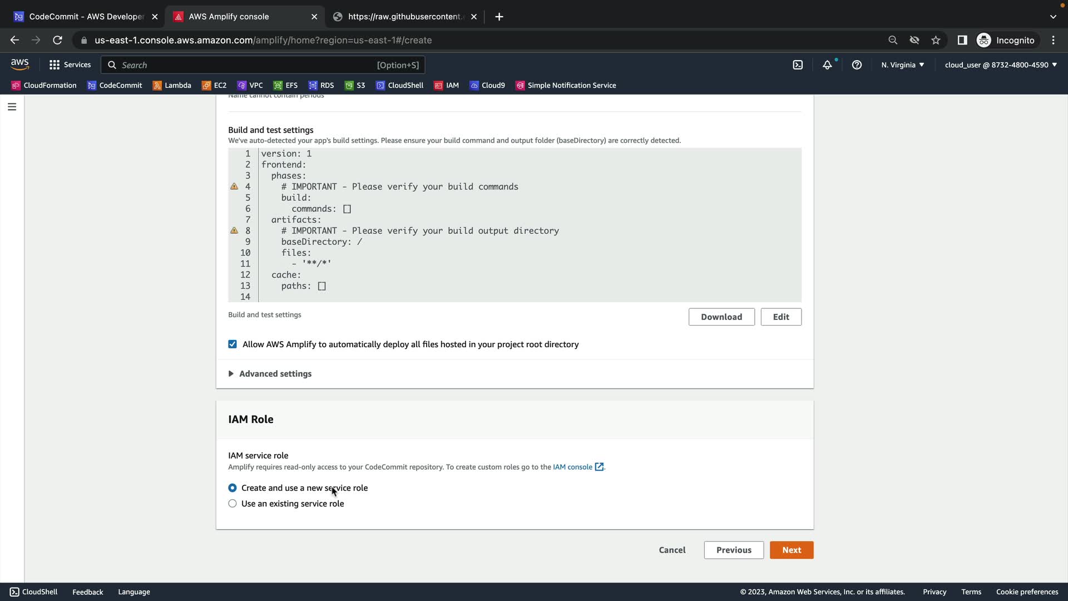Screen dimensions: 1068x601
Task: Open Lambda bookmark shortcut
Action: [x=172, y=86]
